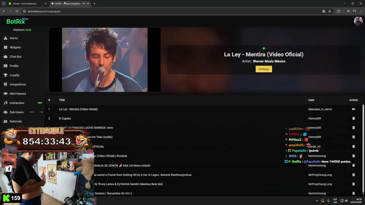
Task: Click the translate page icon in address bar
Action: [x=324, y=11]
